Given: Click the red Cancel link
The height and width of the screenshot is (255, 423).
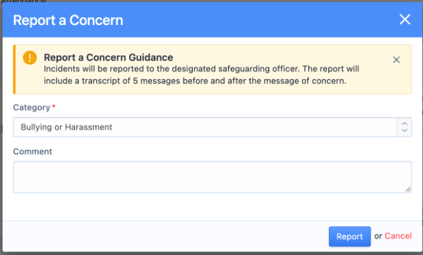Looking at the screenshot, I should pyautogui.click(x=398, y=236).
